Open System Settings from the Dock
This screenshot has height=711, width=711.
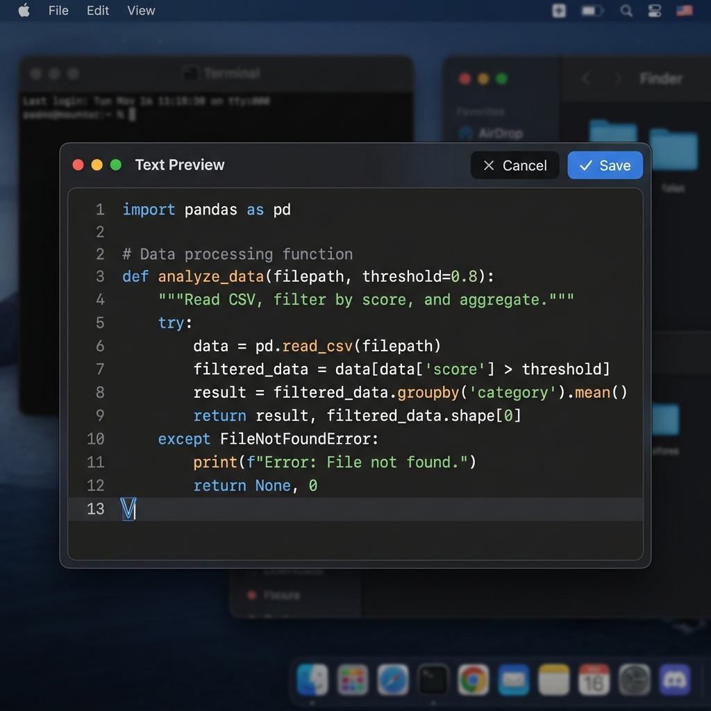point(635,680)
